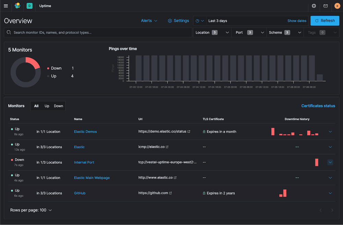Open the help globe icon
Image resolution: width=343 pixels, height=225 pixels.
(314, 6)
